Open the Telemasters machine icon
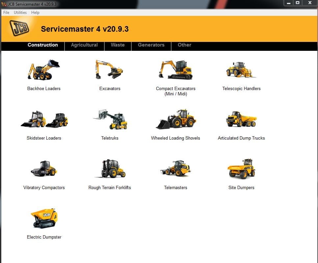318x263 pixels. pos(176,168)
